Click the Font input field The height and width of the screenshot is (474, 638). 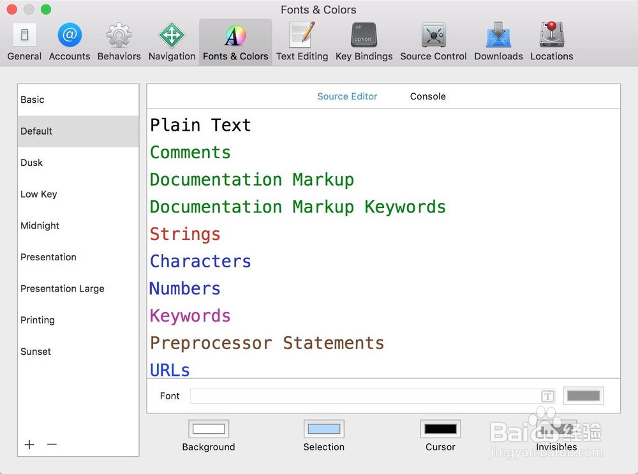(x=373, y=396)
